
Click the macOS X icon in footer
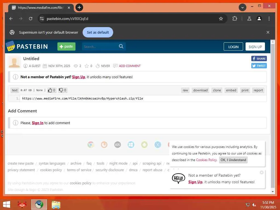(x=158, y=144)
